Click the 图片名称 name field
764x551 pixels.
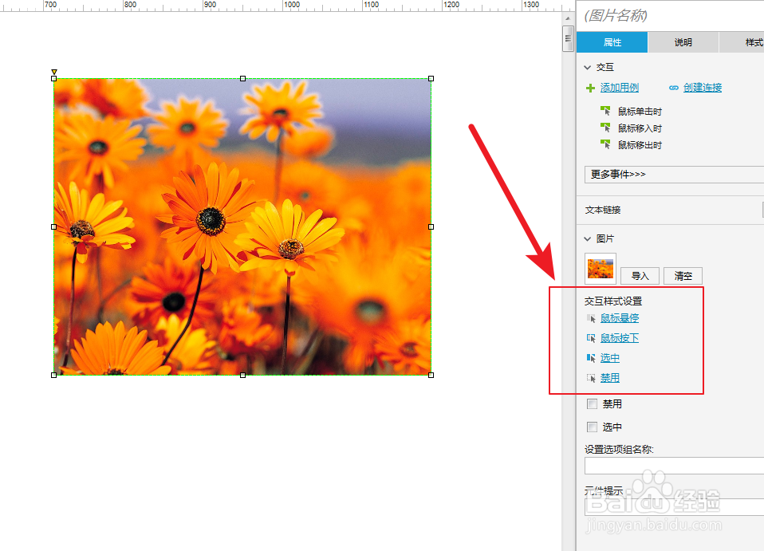click(672, 16)
